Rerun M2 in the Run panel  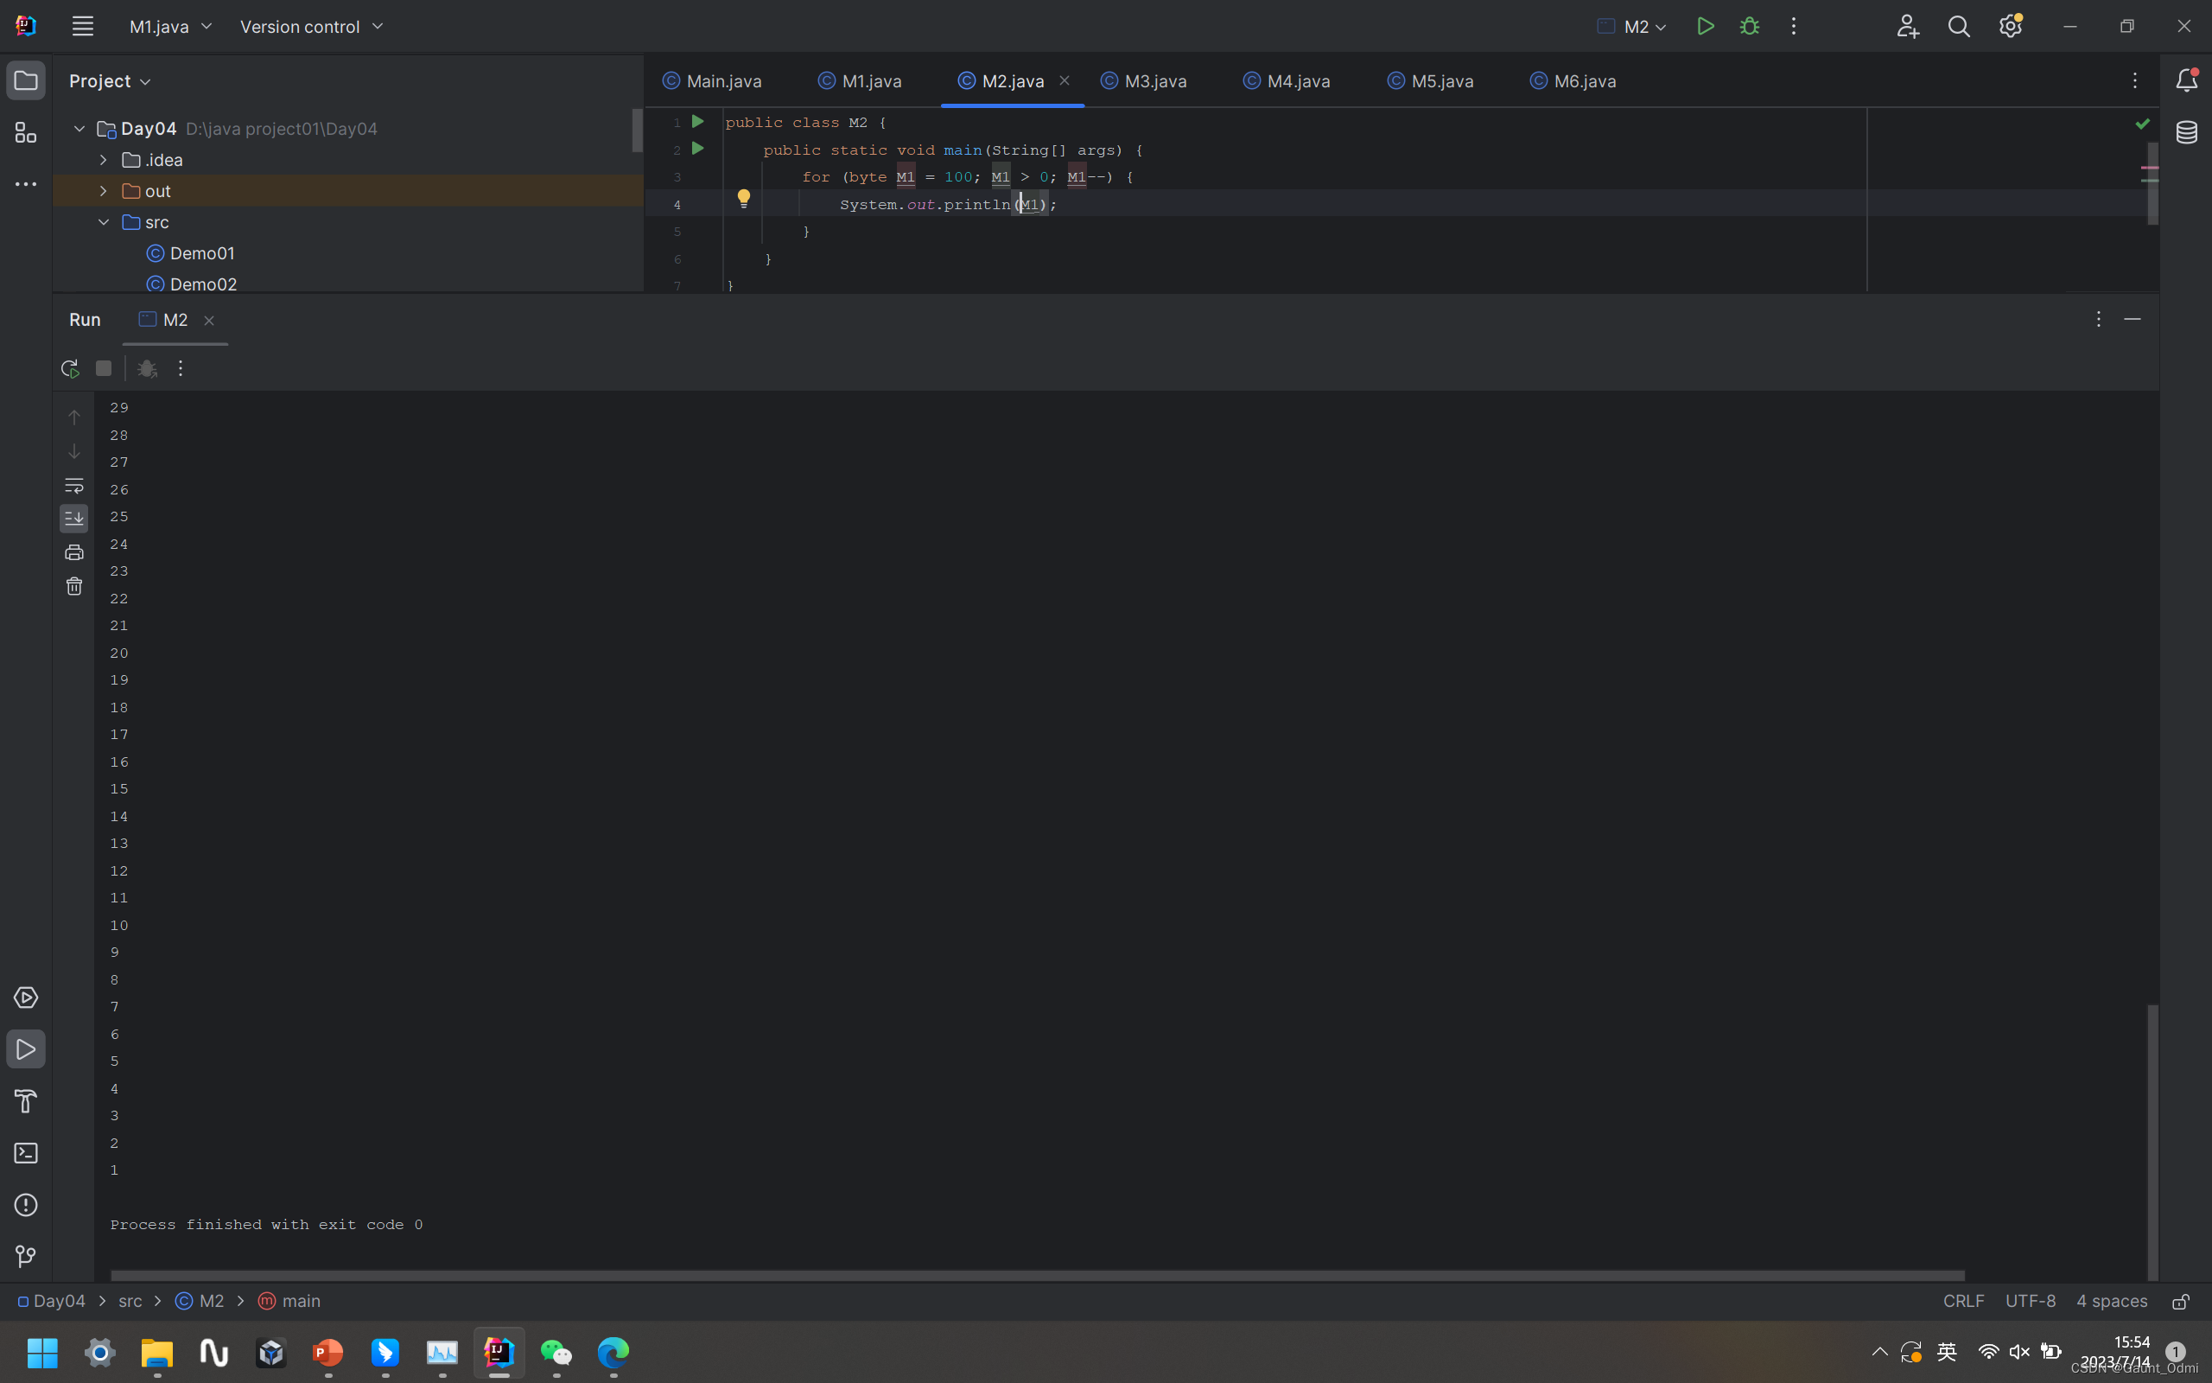pos(70,368)
